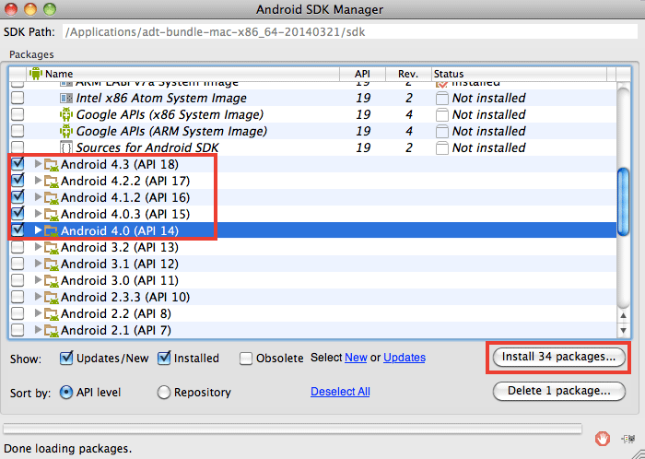The height and width of the screenshot is (459, 645).
Task: Click the New selection link
Action: click(x=356, y=358)
